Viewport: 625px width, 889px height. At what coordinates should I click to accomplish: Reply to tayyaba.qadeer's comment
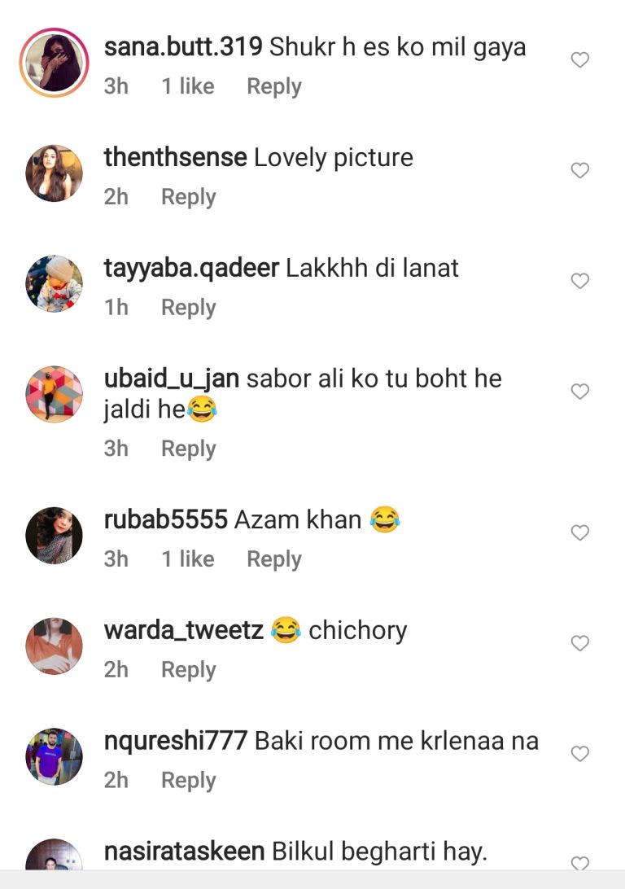[189, 308]
